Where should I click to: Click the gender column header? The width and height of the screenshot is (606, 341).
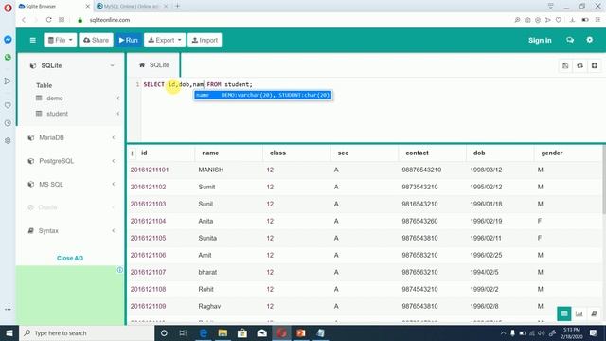point(552,153)
